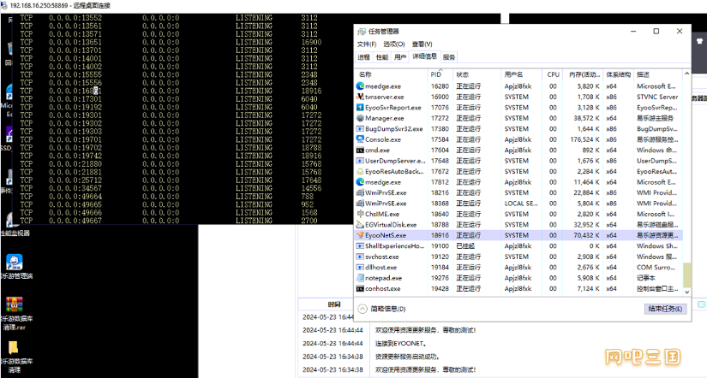Sort by the 体系结构 column header

click(x=618, y=74)
